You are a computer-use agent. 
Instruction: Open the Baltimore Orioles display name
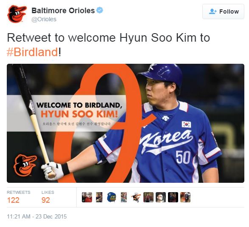(x=63, y=11)
